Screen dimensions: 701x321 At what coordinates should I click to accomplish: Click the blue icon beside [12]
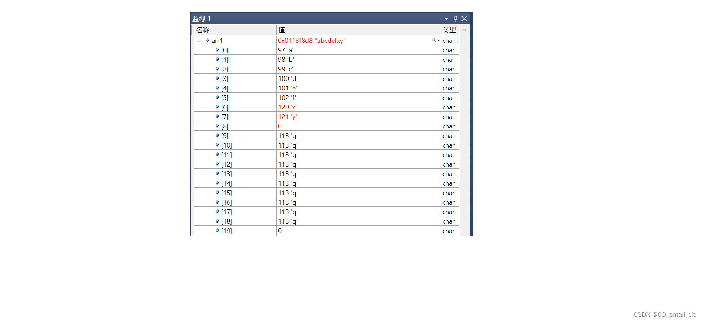(x=217, y=164)
